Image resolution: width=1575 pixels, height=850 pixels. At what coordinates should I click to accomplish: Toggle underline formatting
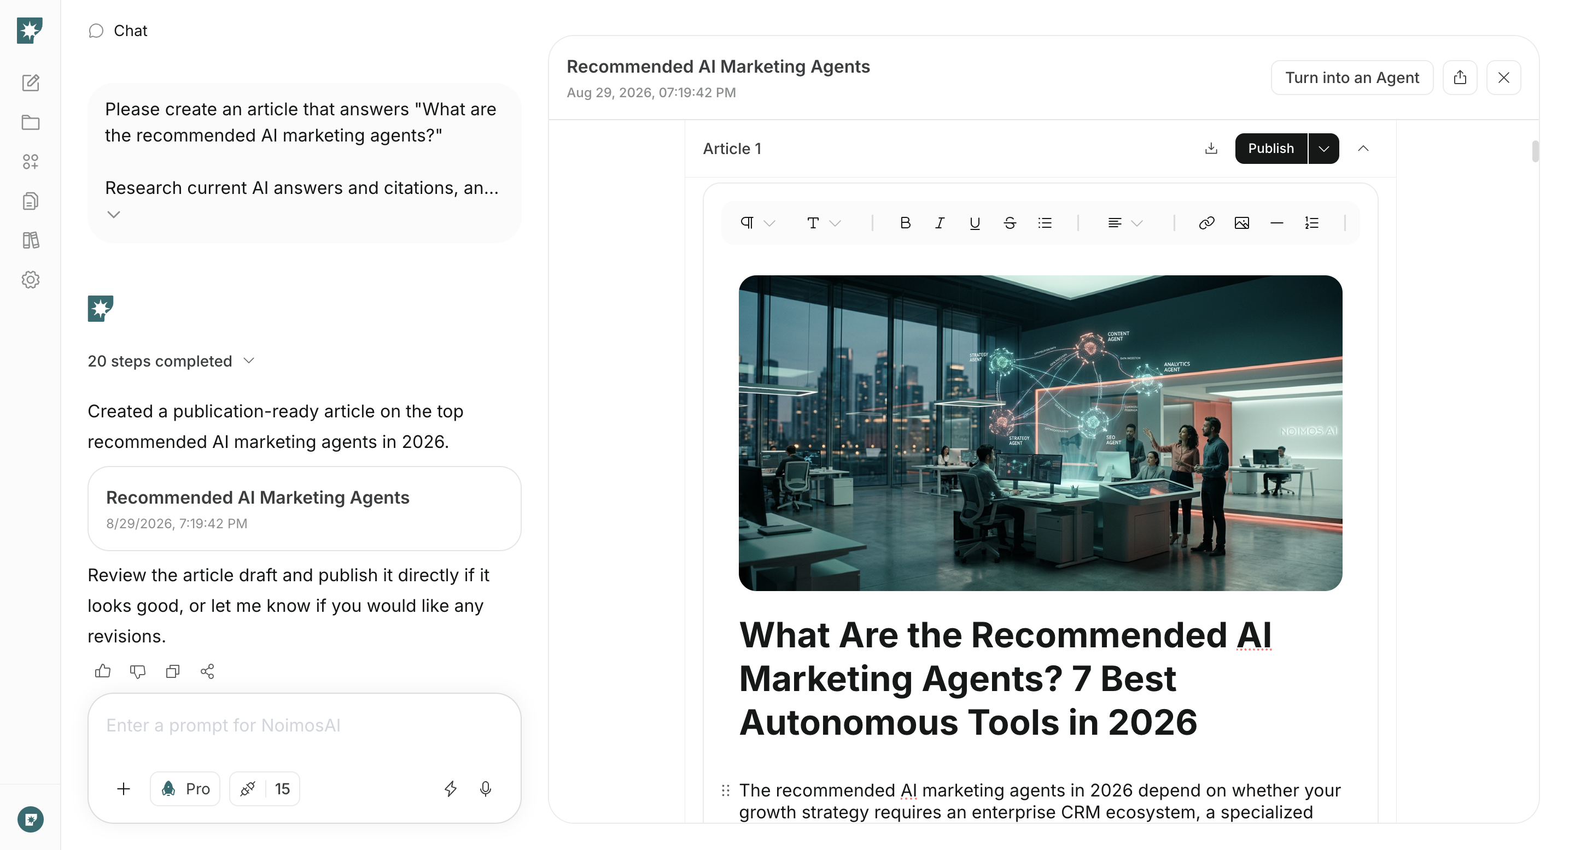(x=975, y=223)
